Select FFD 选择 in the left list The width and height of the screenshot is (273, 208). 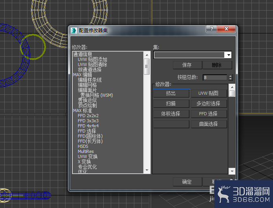tap(87, 131)
